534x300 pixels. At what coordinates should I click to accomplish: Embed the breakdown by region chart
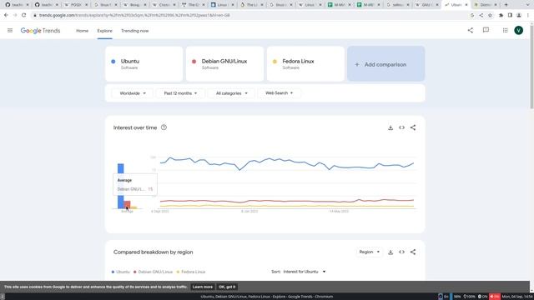[401, 252]
